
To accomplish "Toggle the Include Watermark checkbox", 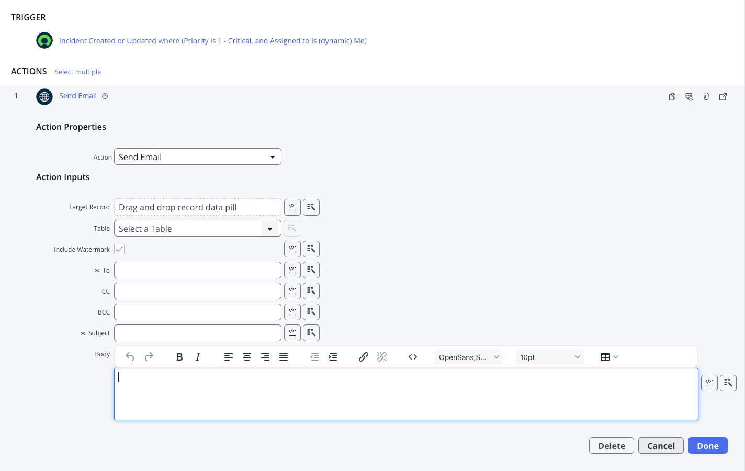I will click(x=119, y=249).
